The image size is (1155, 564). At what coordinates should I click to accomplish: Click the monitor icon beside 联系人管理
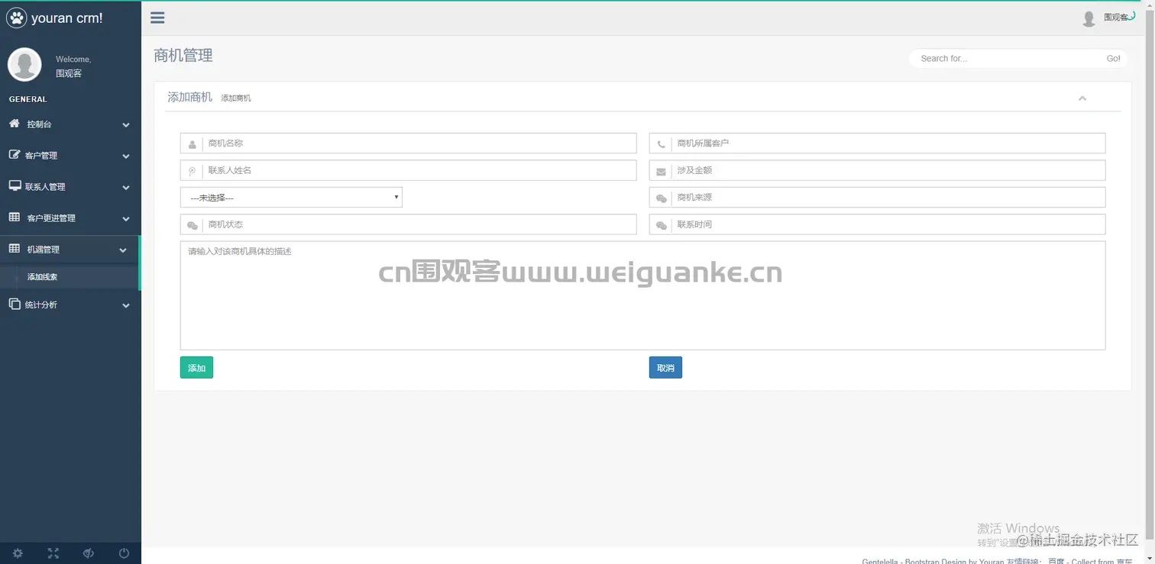[14, 185]
